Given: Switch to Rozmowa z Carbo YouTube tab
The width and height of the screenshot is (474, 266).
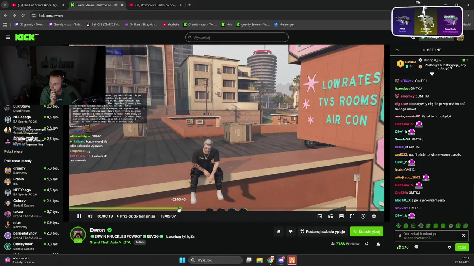Looking at the screenshot, I should (x=155, y=5).
